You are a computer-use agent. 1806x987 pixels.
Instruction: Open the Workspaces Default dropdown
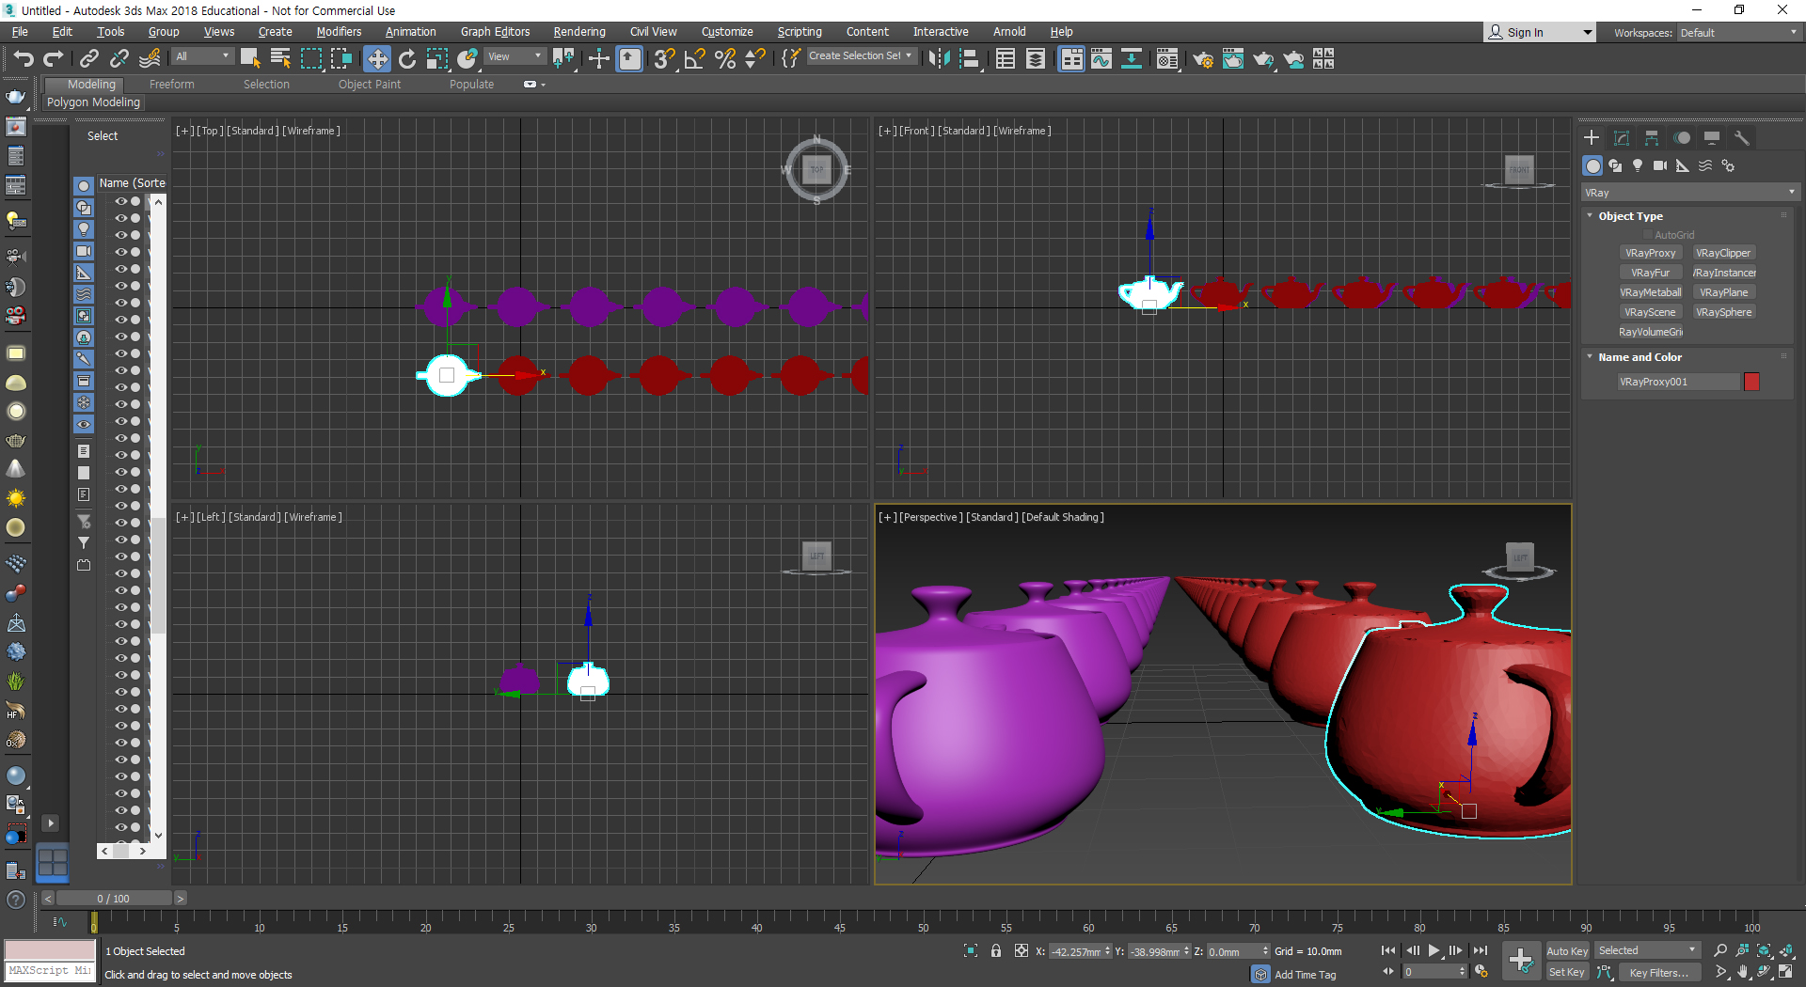[1738, 33]
